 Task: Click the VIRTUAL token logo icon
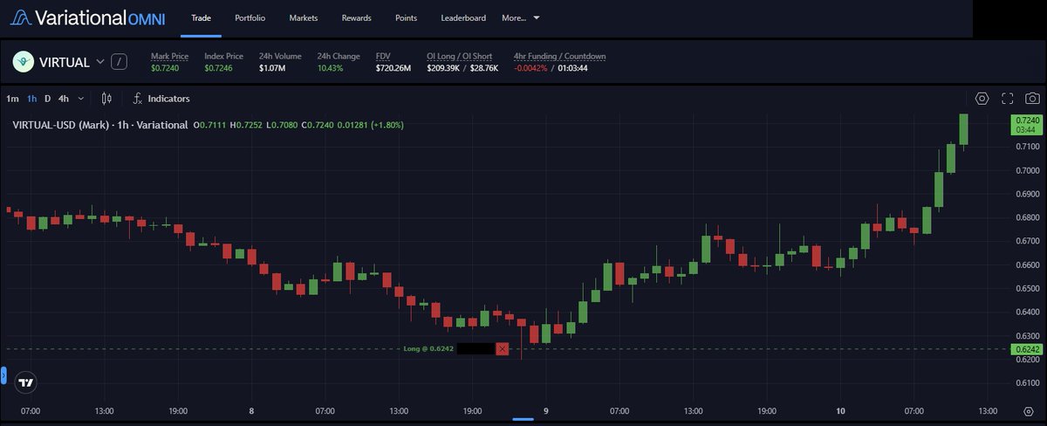(x=23, y=62)
